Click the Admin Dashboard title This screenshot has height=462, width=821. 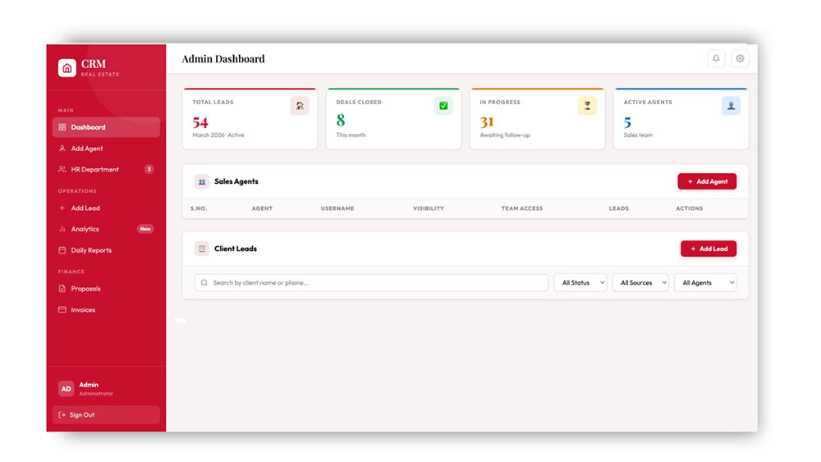click(x=223, y=59)
